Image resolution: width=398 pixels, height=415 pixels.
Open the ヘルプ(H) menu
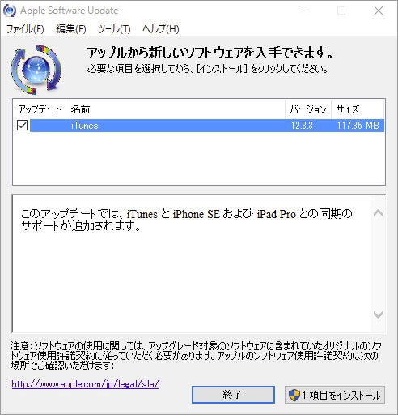coord(161,29)
